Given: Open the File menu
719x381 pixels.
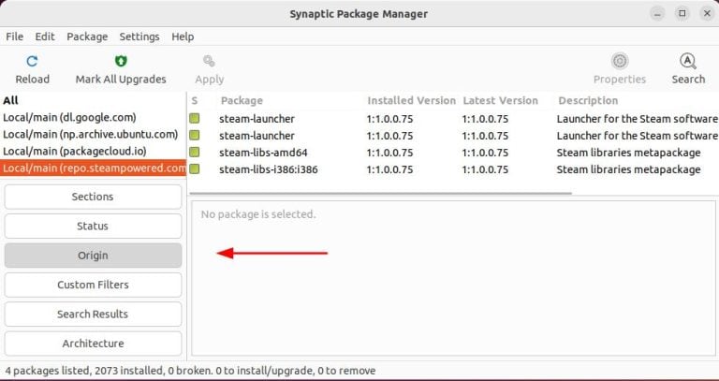Looking at the screenshot, I should [x=15, y=37].
